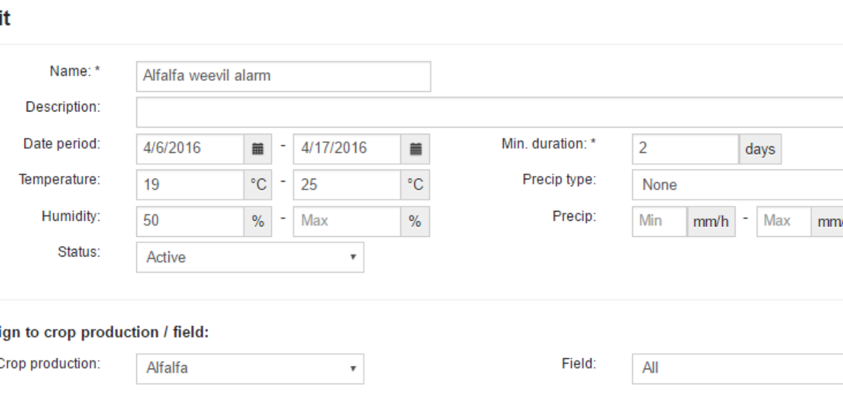This screenshot has height=396, width=843.
Task: Click the Precip Min field
Action: point(660,221)
